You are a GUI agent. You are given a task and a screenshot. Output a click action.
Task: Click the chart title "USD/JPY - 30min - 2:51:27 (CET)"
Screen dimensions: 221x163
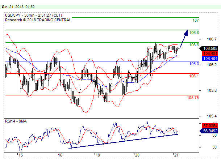coord(34,15)
